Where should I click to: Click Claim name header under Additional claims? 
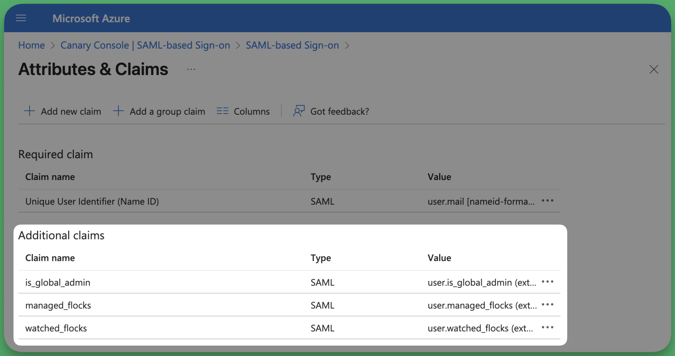(x=50, y=258)
